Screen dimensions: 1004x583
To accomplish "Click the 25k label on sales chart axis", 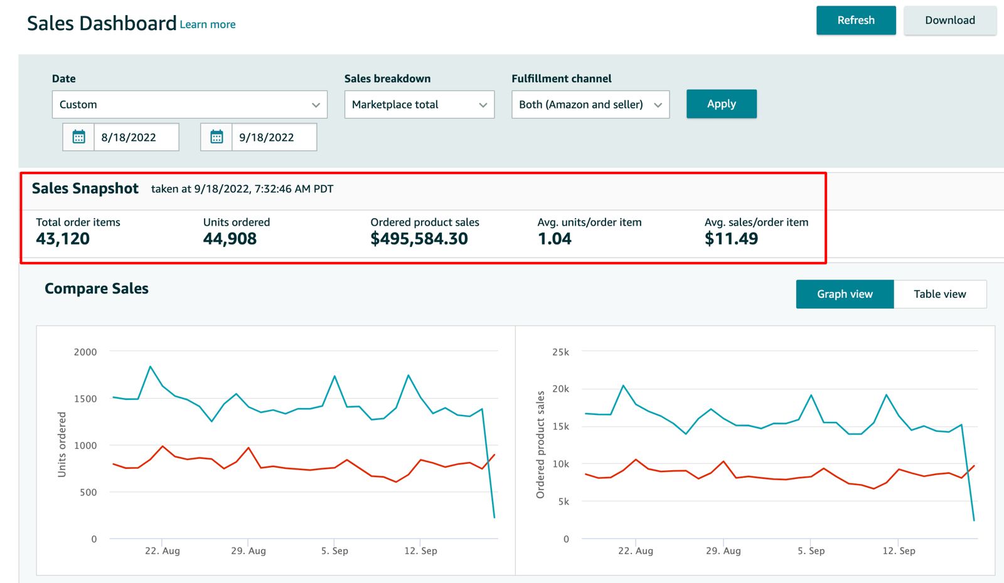I will [560, 352].
